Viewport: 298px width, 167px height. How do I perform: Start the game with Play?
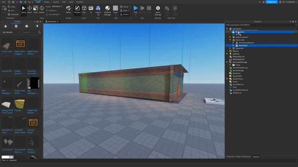135,9
